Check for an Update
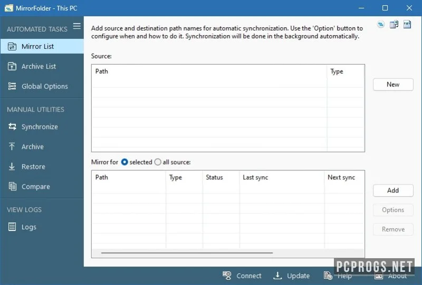This screenshot has height=285, width=422. [x=292, y=276]
